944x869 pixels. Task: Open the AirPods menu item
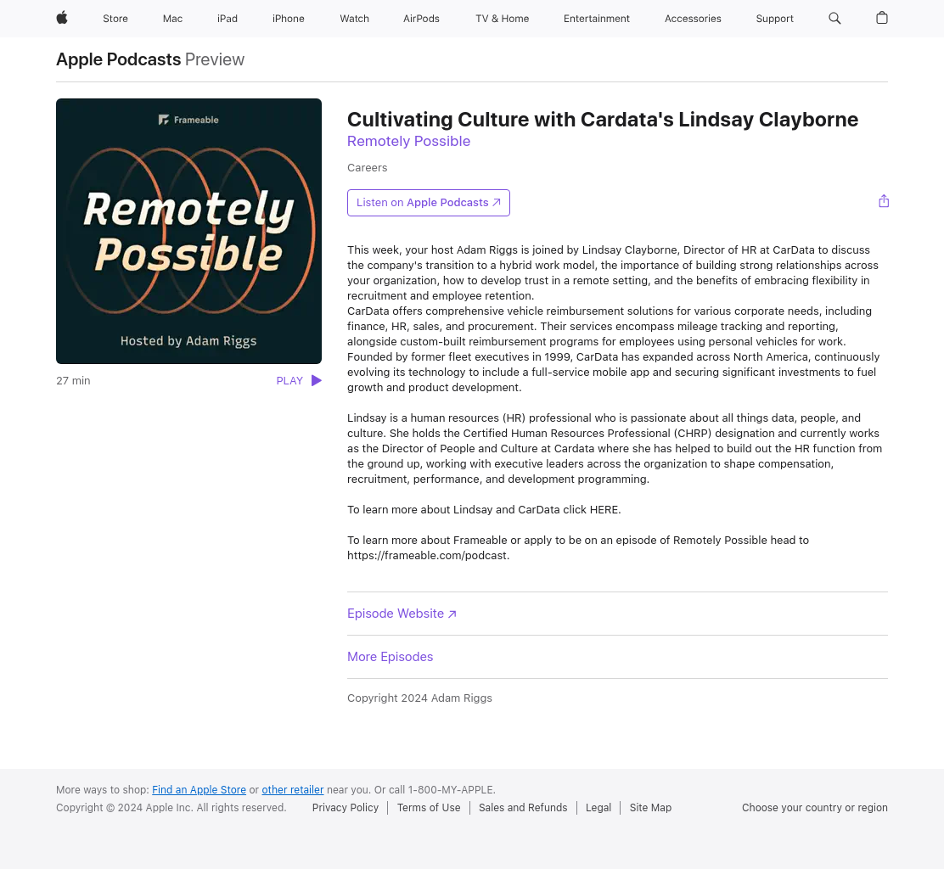pyautogui.click(x=421, y=19)
